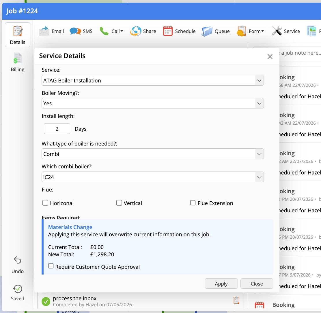Tick the Vertical flue checkbox
The image size is (321, 313).
119,203
